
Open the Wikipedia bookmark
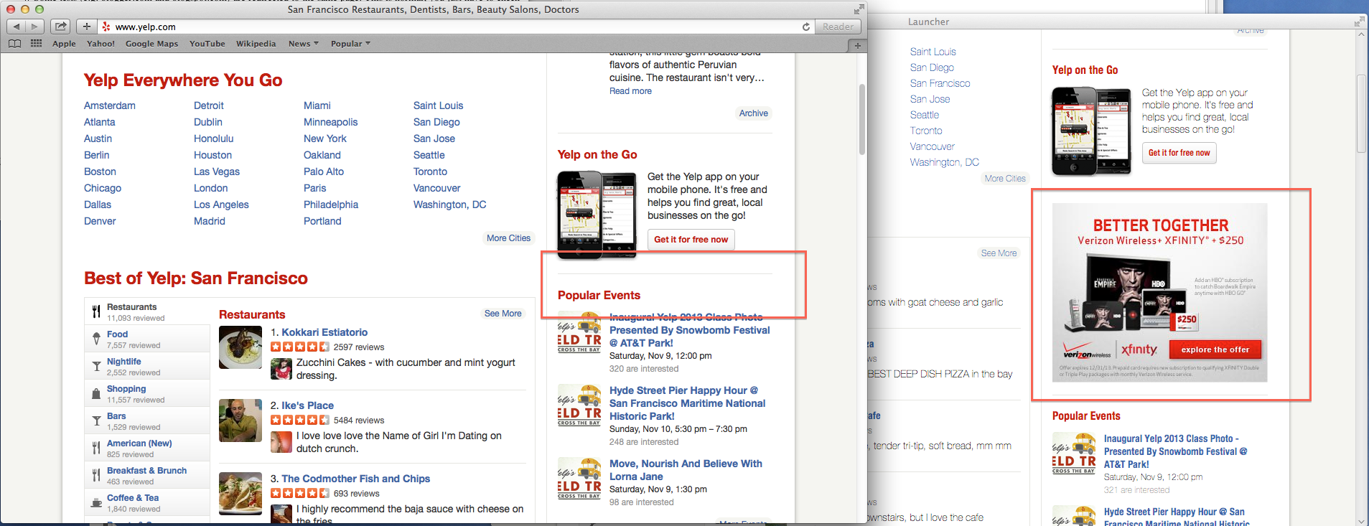tap(256, 44)
